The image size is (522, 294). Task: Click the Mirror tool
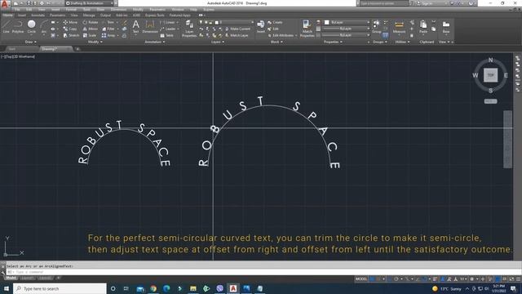pos(91,29)
